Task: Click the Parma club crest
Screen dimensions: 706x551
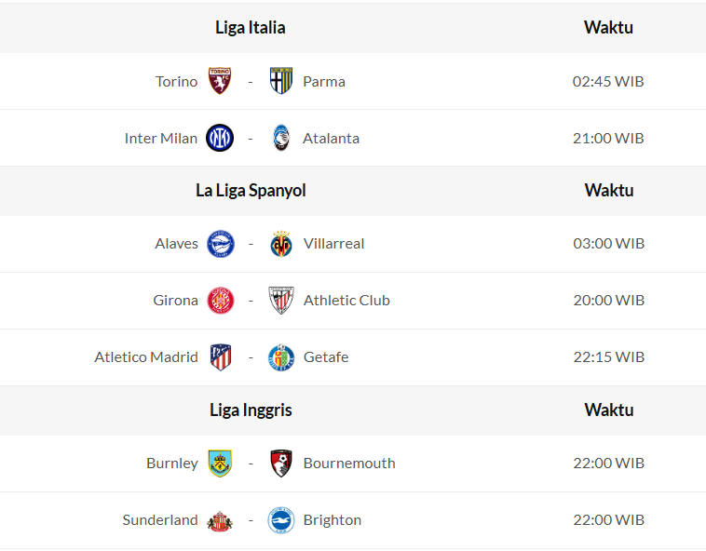Action: pos(281,81)
